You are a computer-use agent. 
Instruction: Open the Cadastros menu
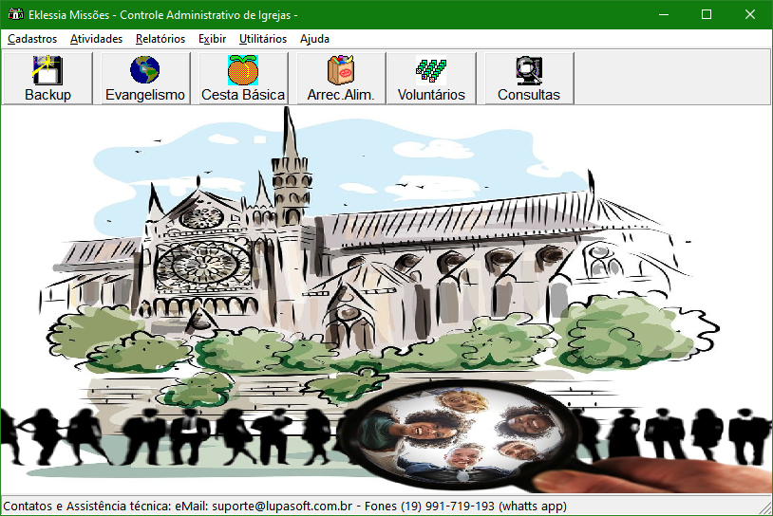coord(32,39)
